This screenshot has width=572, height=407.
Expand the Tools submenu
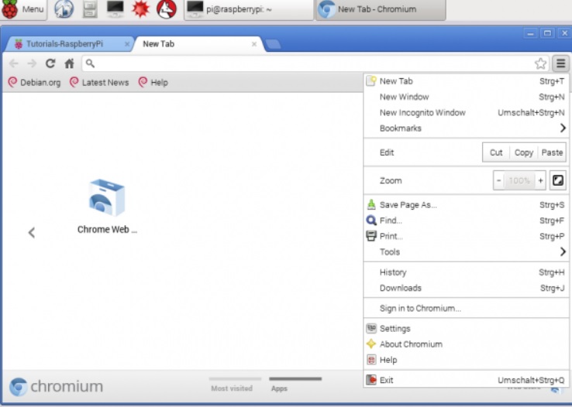[466, 252]
